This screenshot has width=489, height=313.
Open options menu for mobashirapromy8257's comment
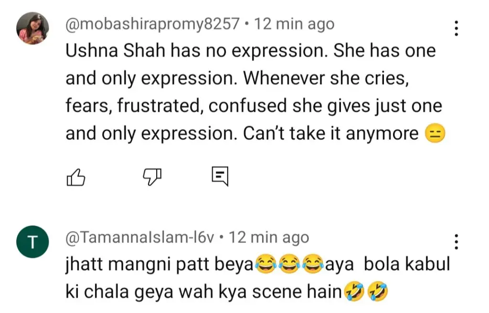pyautogui.click(x=456, y=29)
